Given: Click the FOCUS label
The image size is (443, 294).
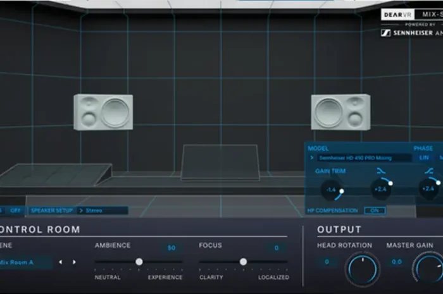Looking at the screenshot, I should [211, 245].
